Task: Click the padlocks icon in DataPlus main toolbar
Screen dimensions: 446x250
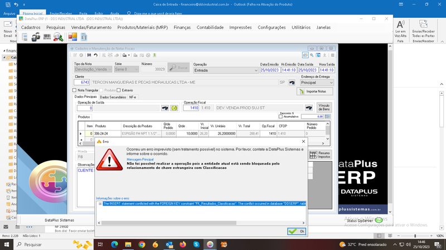Action: tap(36, 37)
